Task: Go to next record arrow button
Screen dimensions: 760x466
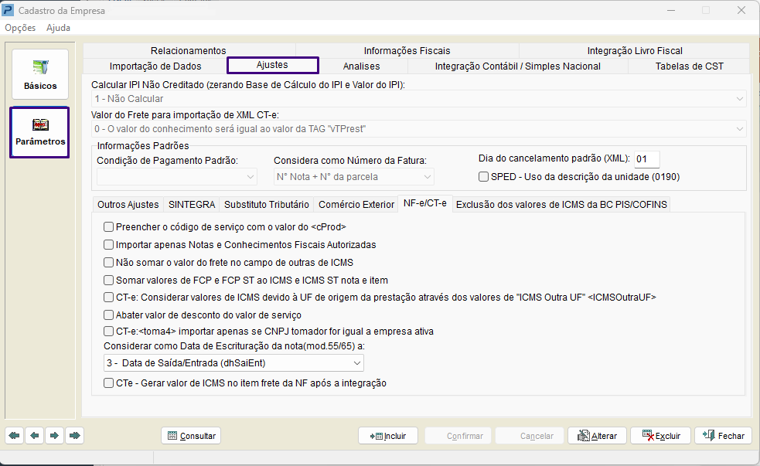Action: (54, 436)
